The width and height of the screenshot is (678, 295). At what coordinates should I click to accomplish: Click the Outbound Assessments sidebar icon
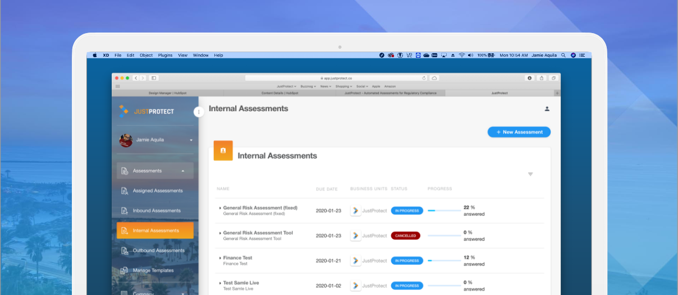(x=125, y=251)
